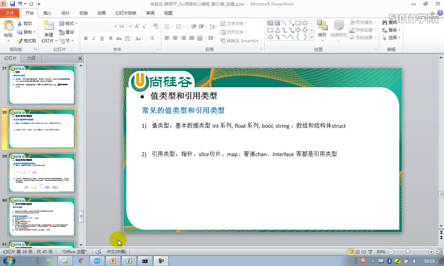
Task: Start Slide Show view from status bar
Action: coord(370,252)
